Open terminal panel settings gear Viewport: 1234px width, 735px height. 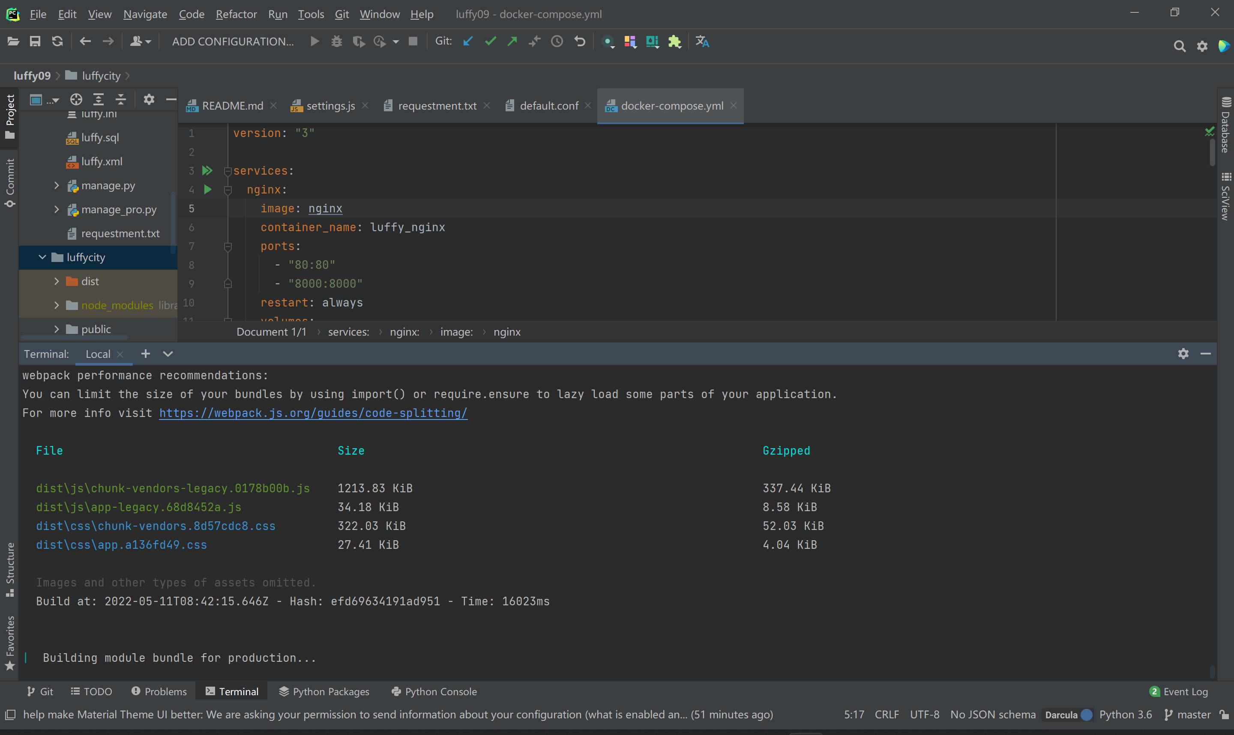pyautogui.click(x=1183, y=354)
